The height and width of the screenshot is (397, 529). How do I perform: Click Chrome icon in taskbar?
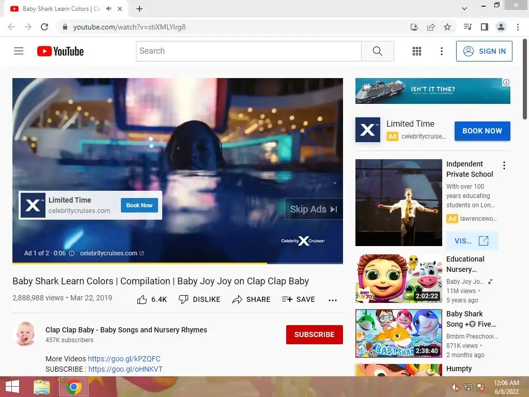coord(74,387)
